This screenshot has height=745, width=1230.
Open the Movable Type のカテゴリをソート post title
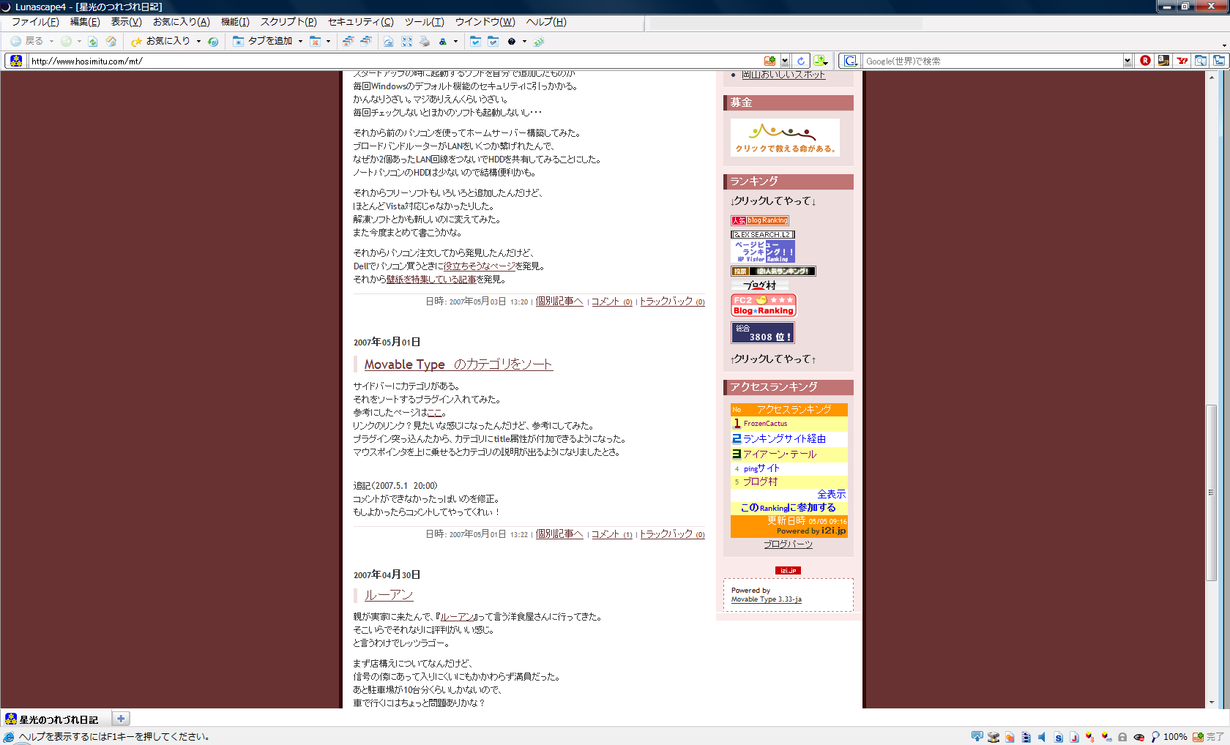pyautogui.click(x=458, y=364)
